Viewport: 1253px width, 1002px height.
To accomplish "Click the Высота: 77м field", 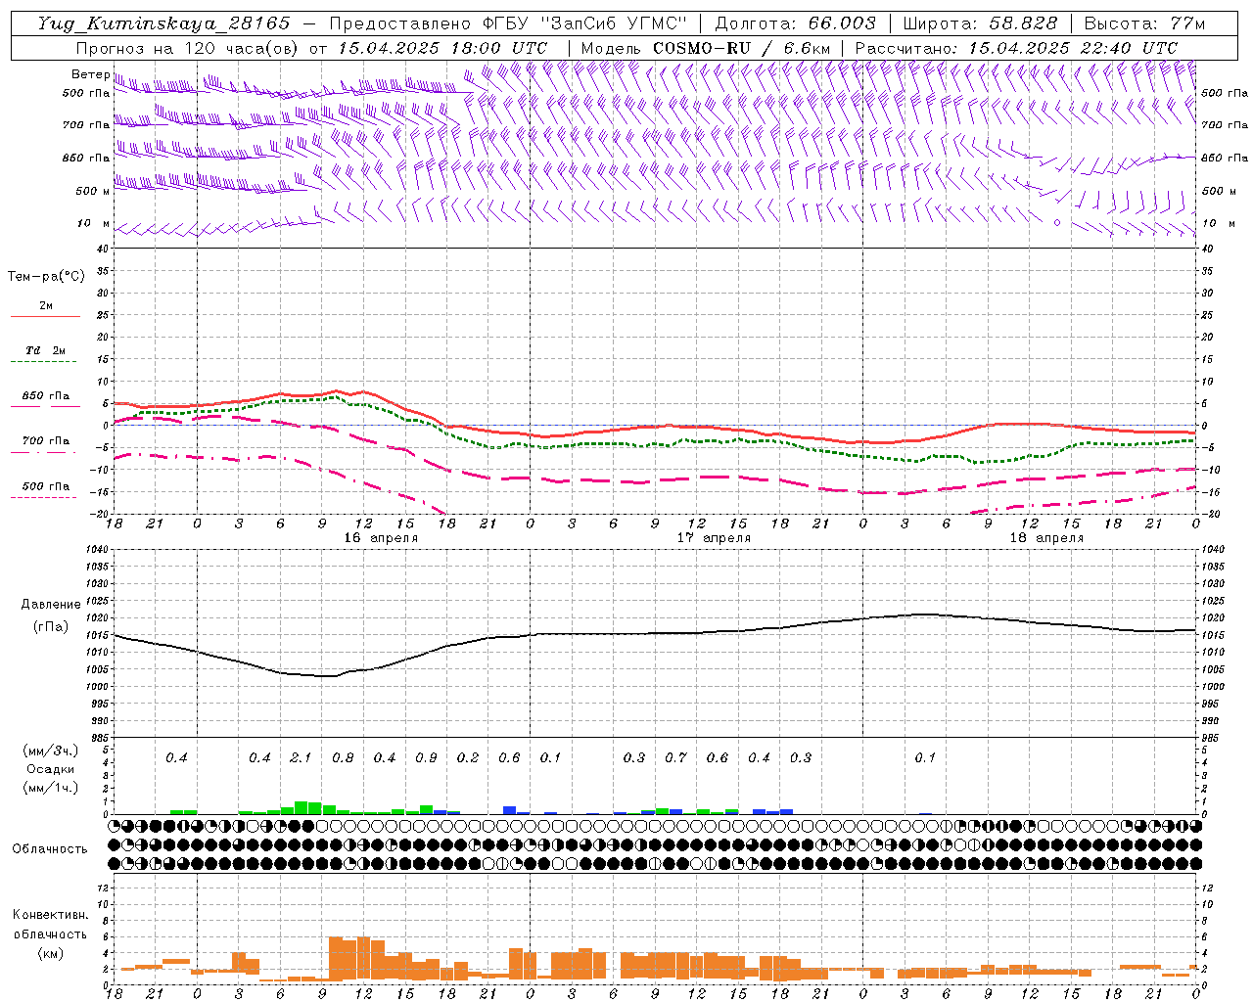I will click(1144, 23).
